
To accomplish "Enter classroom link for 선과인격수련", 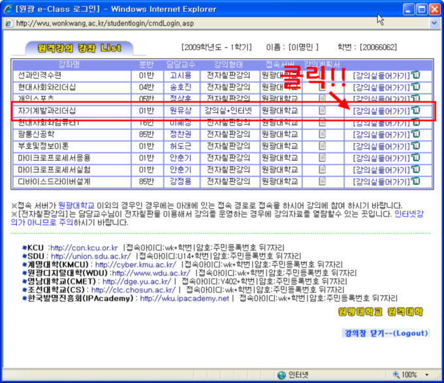I will pyautogui.click(x=381, y=75).
